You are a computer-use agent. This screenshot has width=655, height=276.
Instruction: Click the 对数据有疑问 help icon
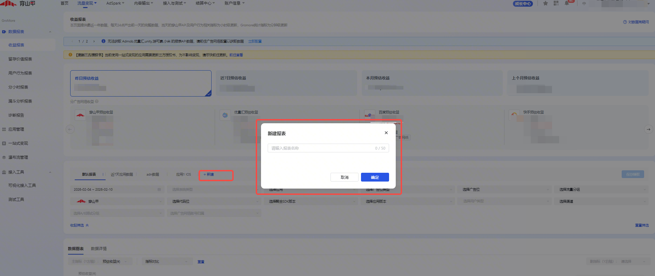tap(625, 22)
